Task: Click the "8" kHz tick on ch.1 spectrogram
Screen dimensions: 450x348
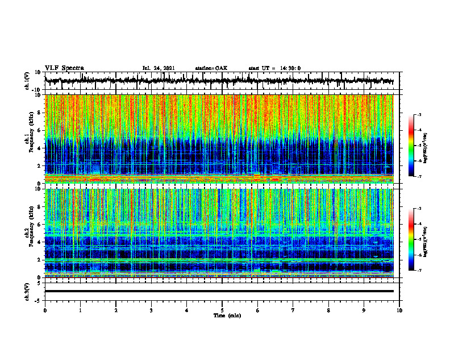Action: click(40, 113)
